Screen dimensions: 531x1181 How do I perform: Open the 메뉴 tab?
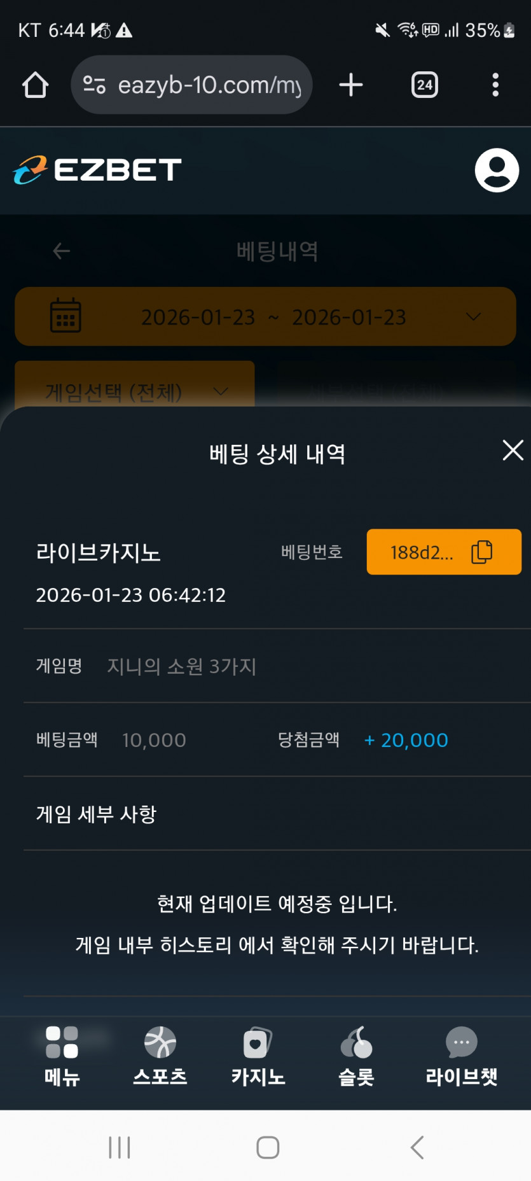[x=62, y=1056]
